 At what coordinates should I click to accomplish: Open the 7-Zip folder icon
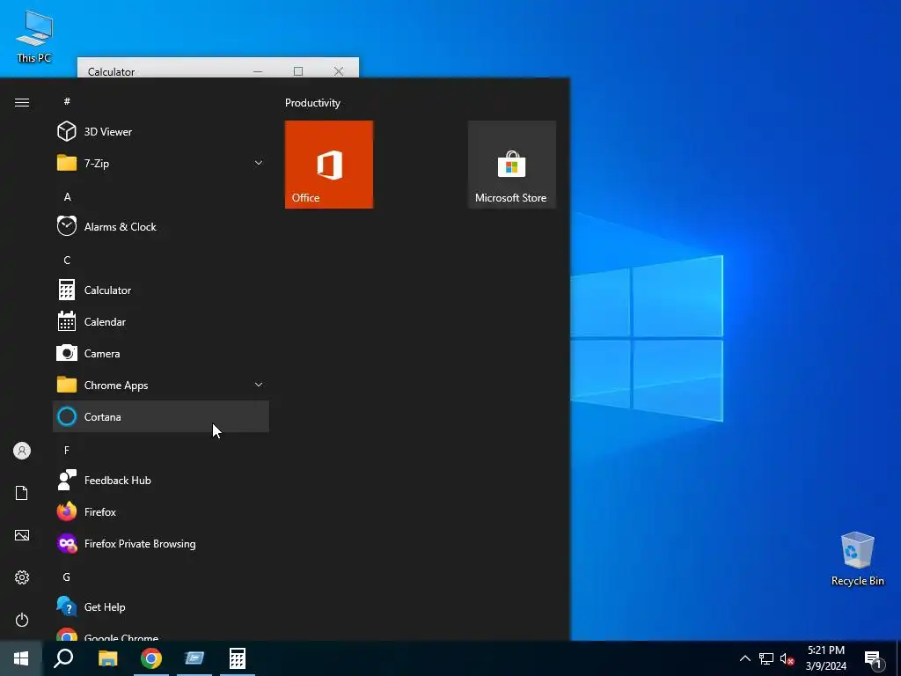click(67, 163)
